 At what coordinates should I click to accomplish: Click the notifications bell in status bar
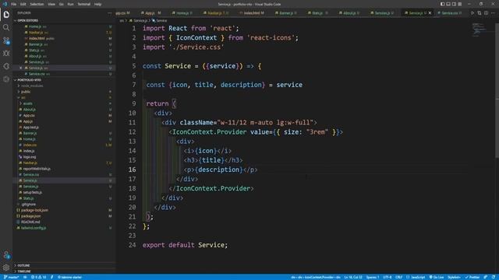click(494, 277)
